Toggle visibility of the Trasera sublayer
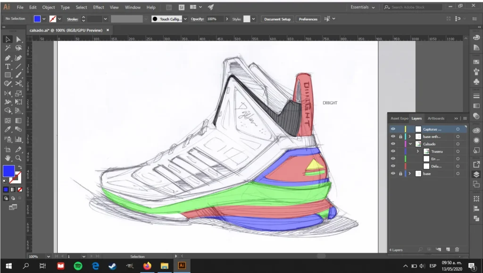483x273 pixels. pyautogui.click(x=393, y=152)
